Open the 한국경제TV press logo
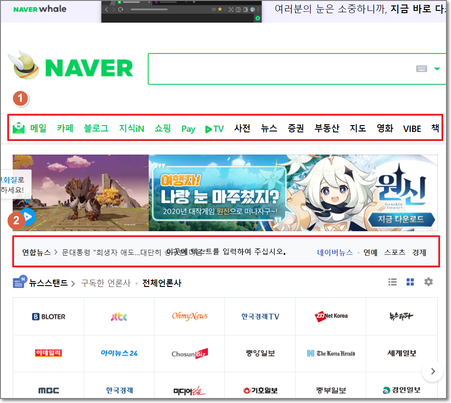The image size is (451, 403). [x=260, y=316]
